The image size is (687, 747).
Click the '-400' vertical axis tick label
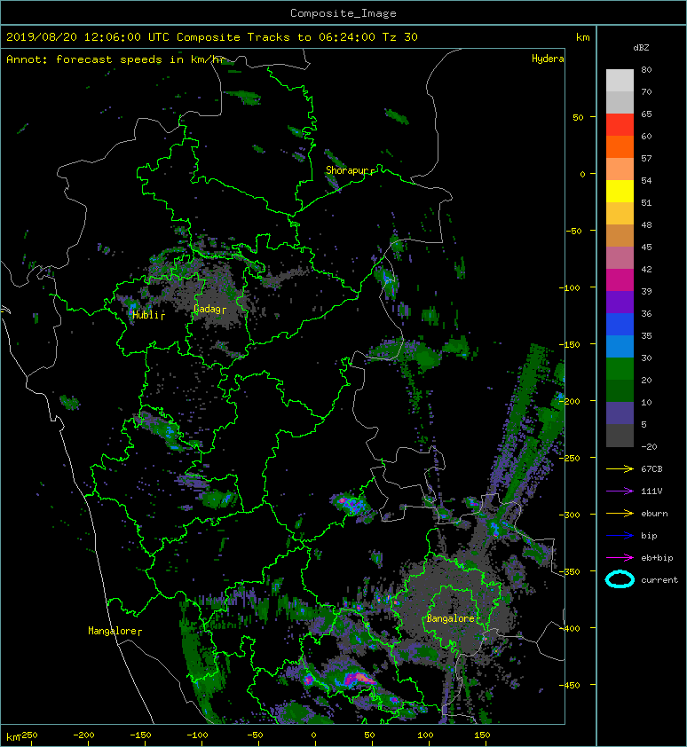point(569,628)
